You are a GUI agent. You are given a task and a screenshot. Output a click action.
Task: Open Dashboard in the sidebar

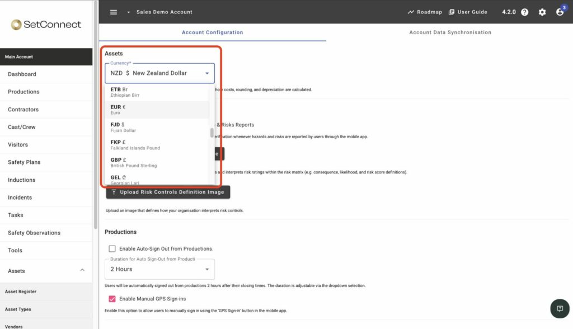46,74
